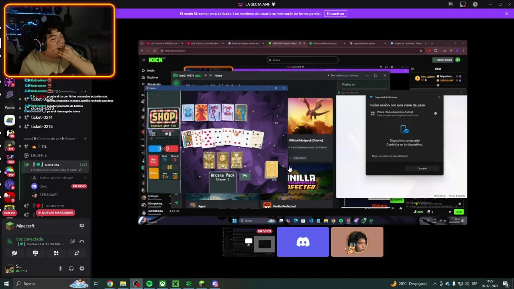Focus the main shared stream view
The height and width of the screenshot is (289, 514).
(303, 132)
